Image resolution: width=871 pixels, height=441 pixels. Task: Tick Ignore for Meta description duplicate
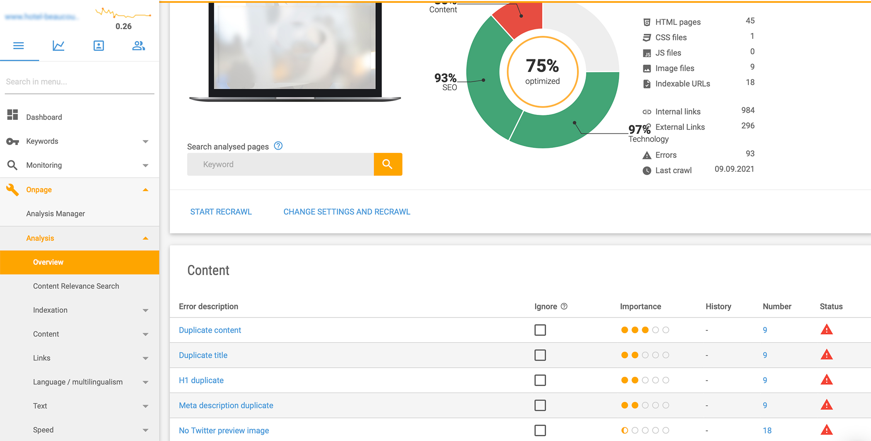point(540,405)
